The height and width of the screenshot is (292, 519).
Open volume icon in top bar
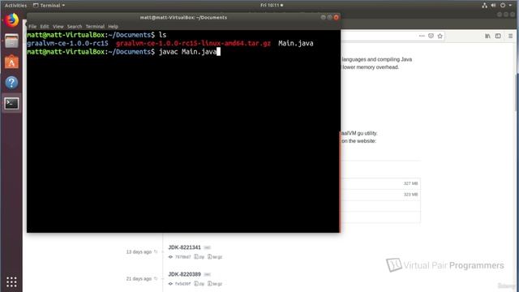click(x=494, y=6)
